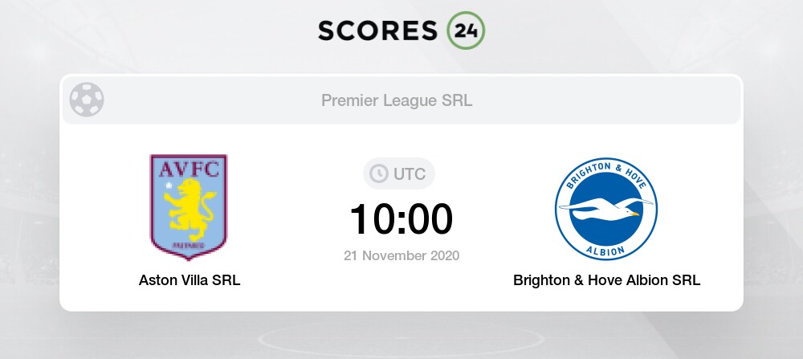
Task: Click BRIGHTON & HOVE lettering inside the badge
Action: [x=606, y=173]
